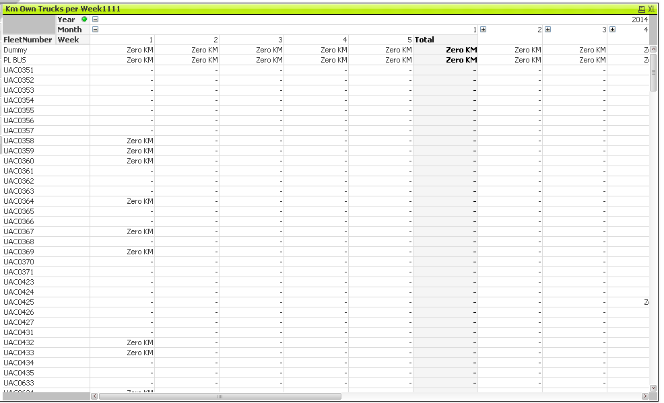
Task: Select the PL BUS fleet row
Action: [x=15, y=60]
